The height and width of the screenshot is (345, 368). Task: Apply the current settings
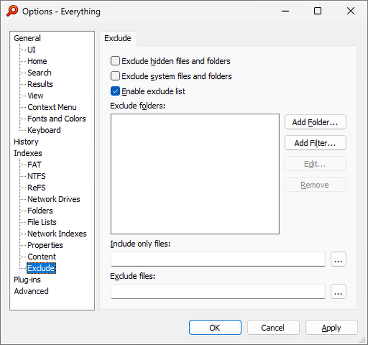(331, 328)
